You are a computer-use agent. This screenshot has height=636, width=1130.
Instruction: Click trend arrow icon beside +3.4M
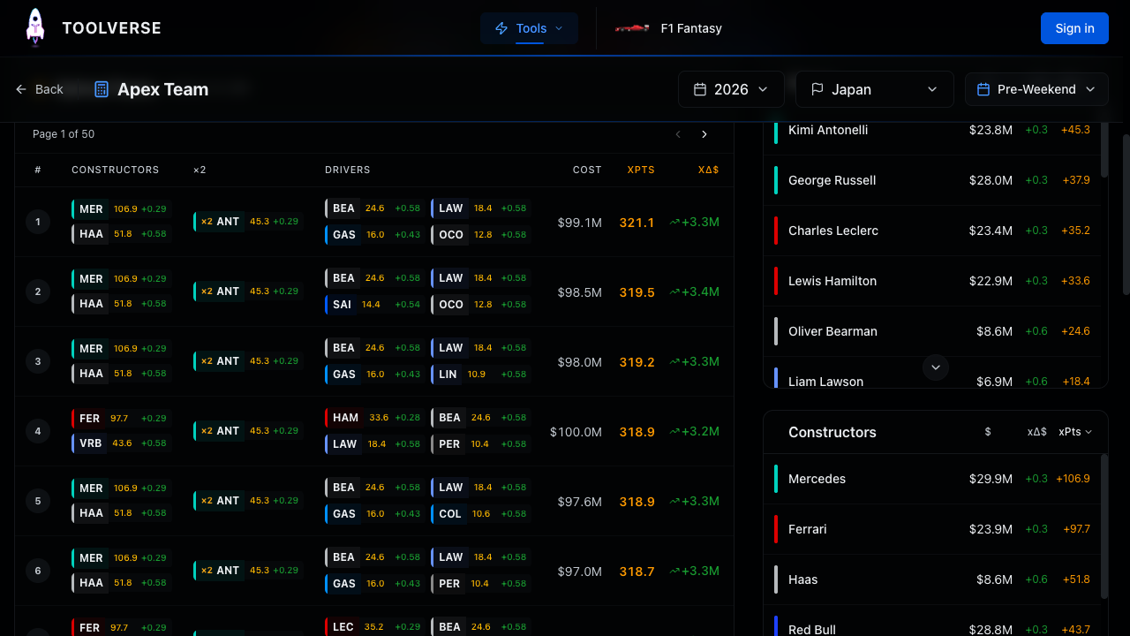[x=674, y=291]
